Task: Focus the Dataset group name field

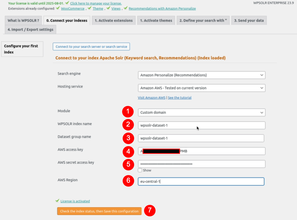Action: point(201,138)
